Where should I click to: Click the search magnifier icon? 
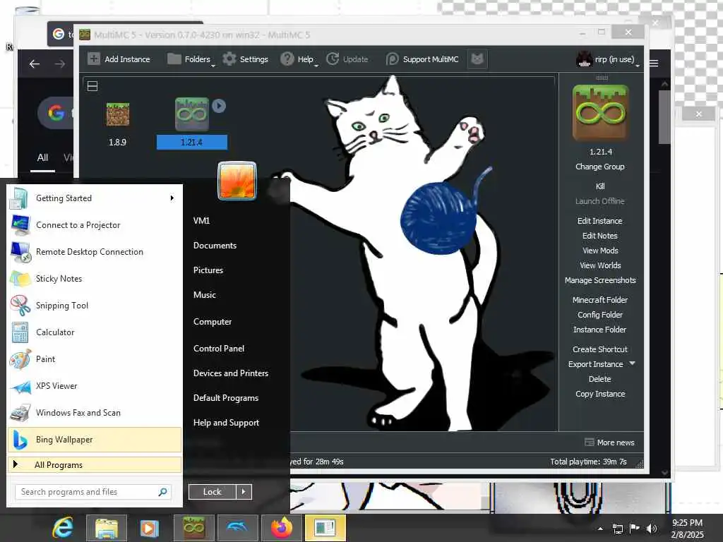tap(162, 492)
